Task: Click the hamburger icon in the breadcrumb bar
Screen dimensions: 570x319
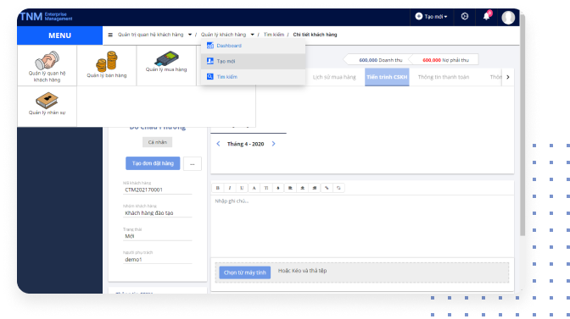Action: pos(110,35)
